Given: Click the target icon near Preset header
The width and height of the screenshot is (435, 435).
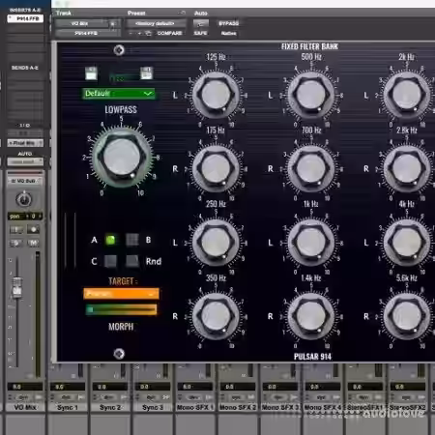Looking at the screenshot, I should (x=182, y=13).
